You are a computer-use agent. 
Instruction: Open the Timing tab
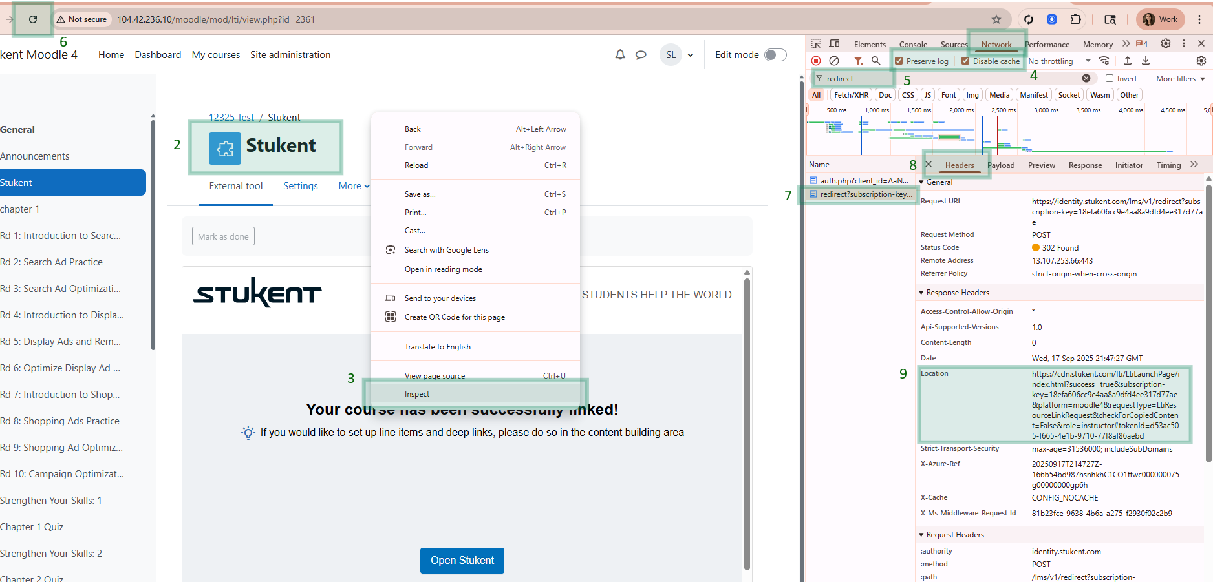1168,165
